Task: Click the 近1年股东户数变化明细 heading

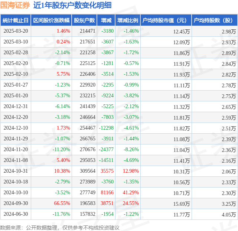Action: pyautogui.click(x=72, y=5)
